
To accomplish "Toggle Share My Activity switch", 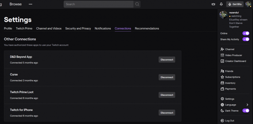I will click(246, 39).
